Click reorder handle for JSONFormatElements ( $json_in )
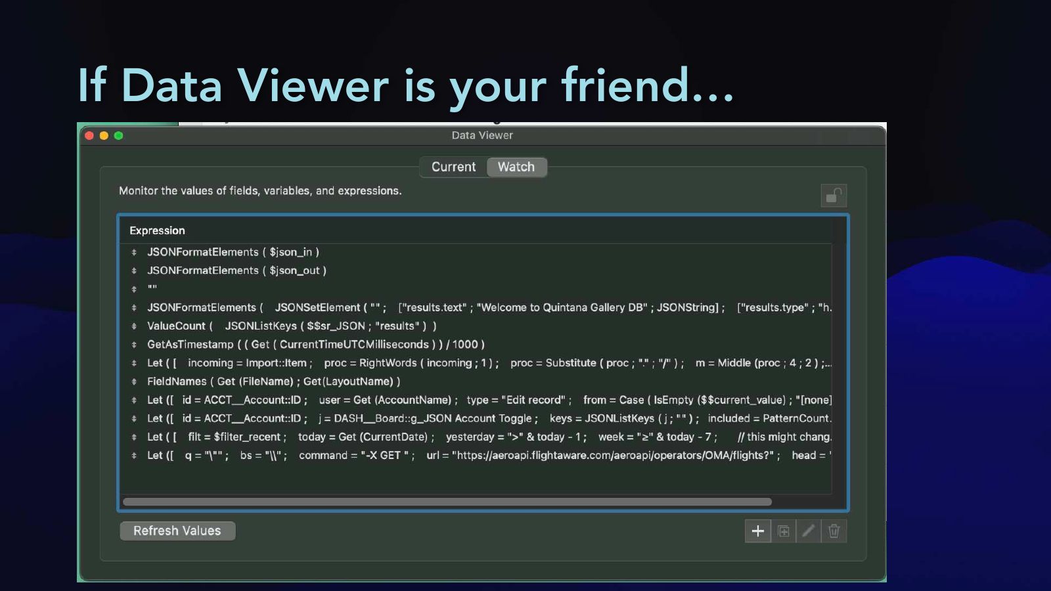This screenshot has height=591, width=1051. [134, 252]
